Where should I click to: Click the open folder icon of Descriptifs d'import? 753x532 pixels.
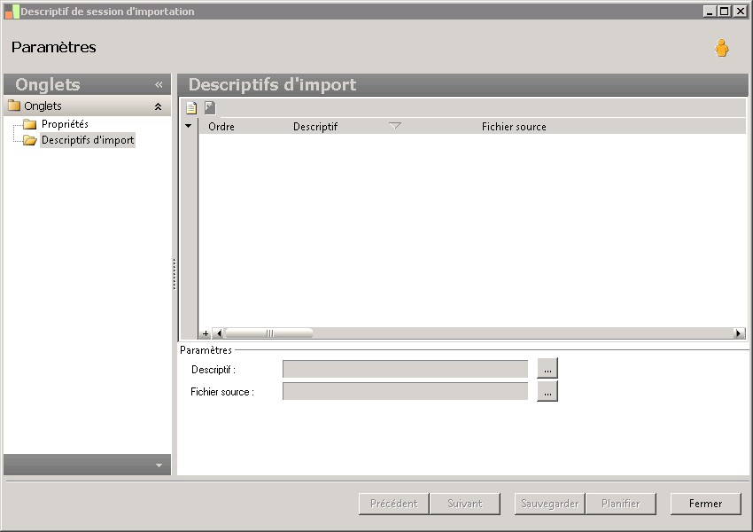(x=30, y=140)
